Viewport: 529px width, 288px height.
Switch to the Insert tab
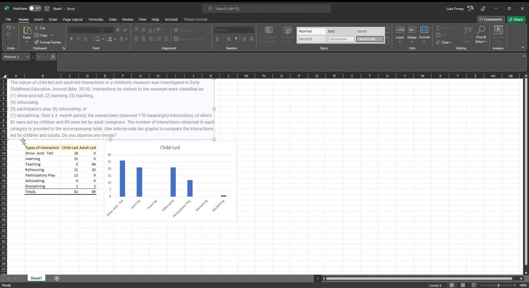(38, 19)
